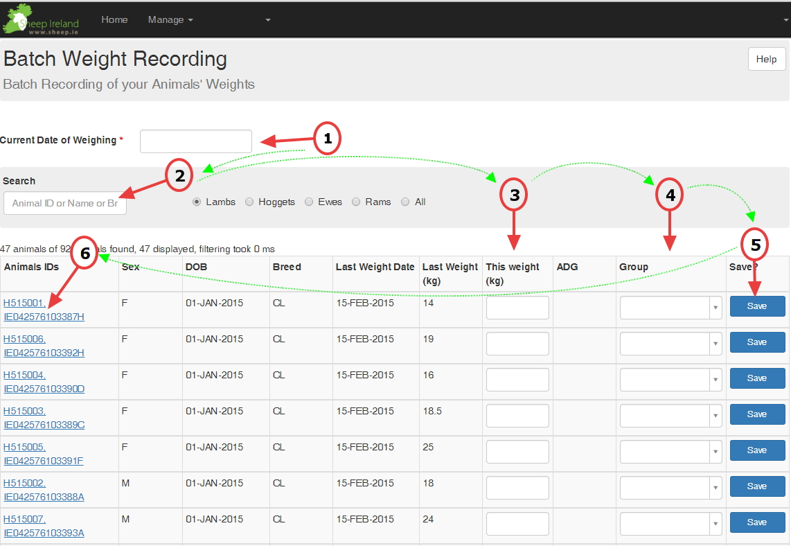Select the Lambs radio button
This screenshot has width=791, height=546.
coord(197,202)
